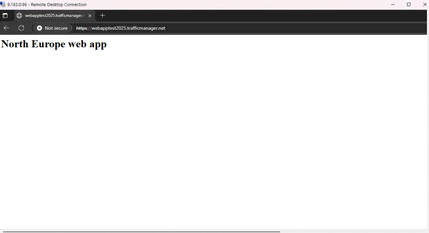Click the Remote Desktop Connection title icon

(x=3, y=5)
